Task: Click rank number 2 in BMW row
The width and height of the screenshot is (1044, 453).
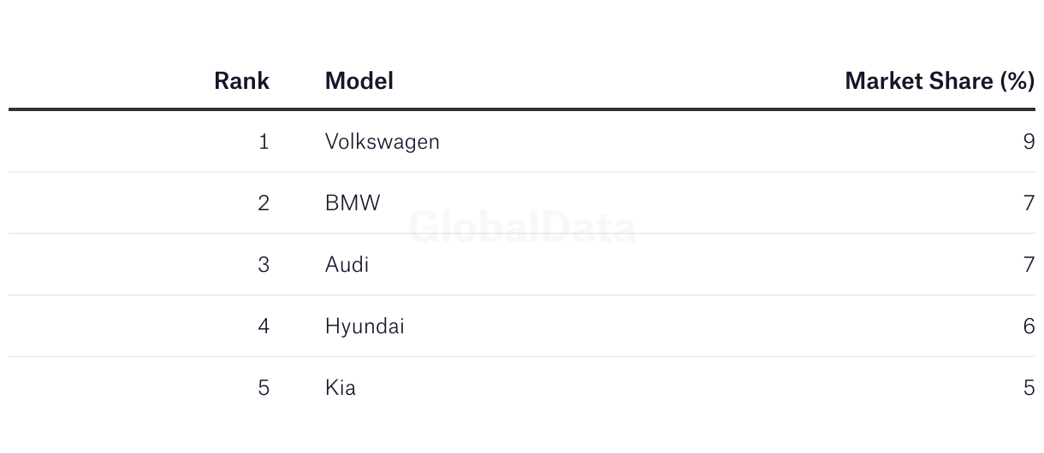Action: tap(264, 203)
